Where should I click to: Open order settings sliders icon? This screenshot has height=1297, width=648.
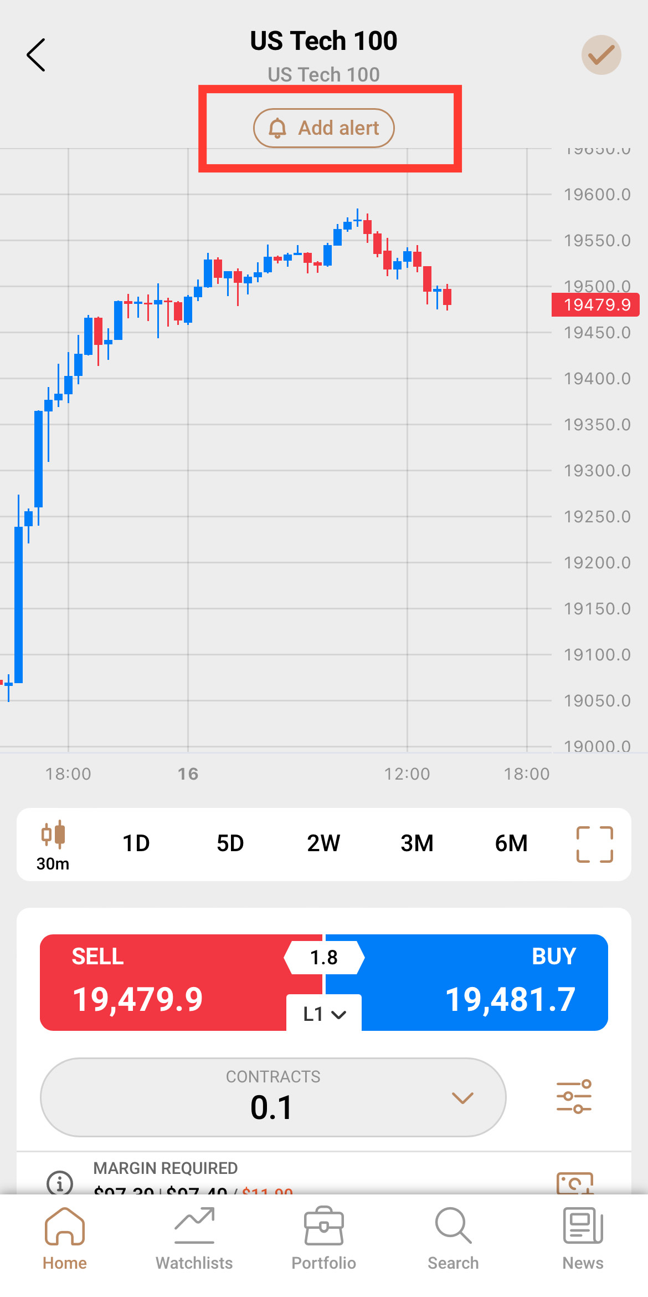(x=574, y=1097)
